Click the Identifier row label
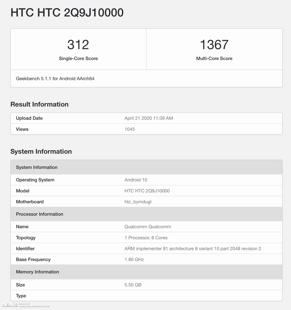291x310 pixels. (x=25, y=249)
